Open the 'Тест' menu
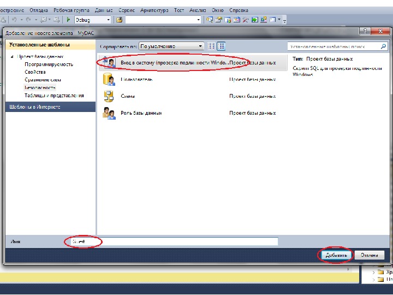393x295 pixels. (x=179, y=10)
